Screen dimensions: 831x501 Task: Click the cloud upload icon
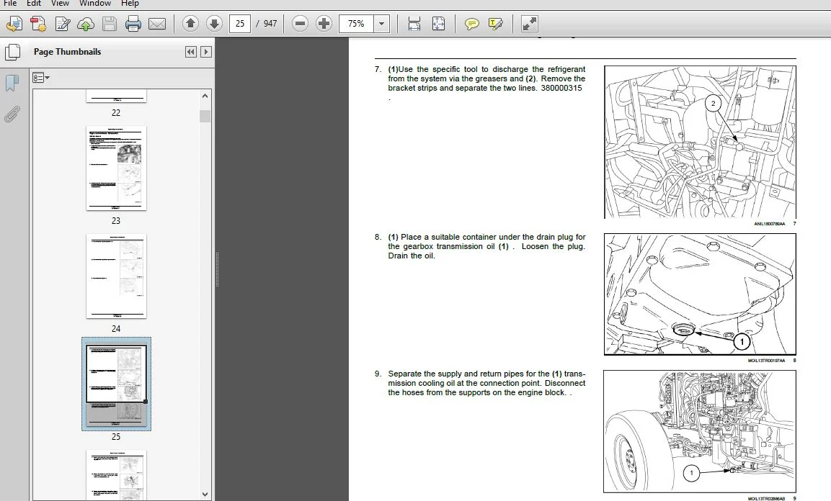(86, 24)
